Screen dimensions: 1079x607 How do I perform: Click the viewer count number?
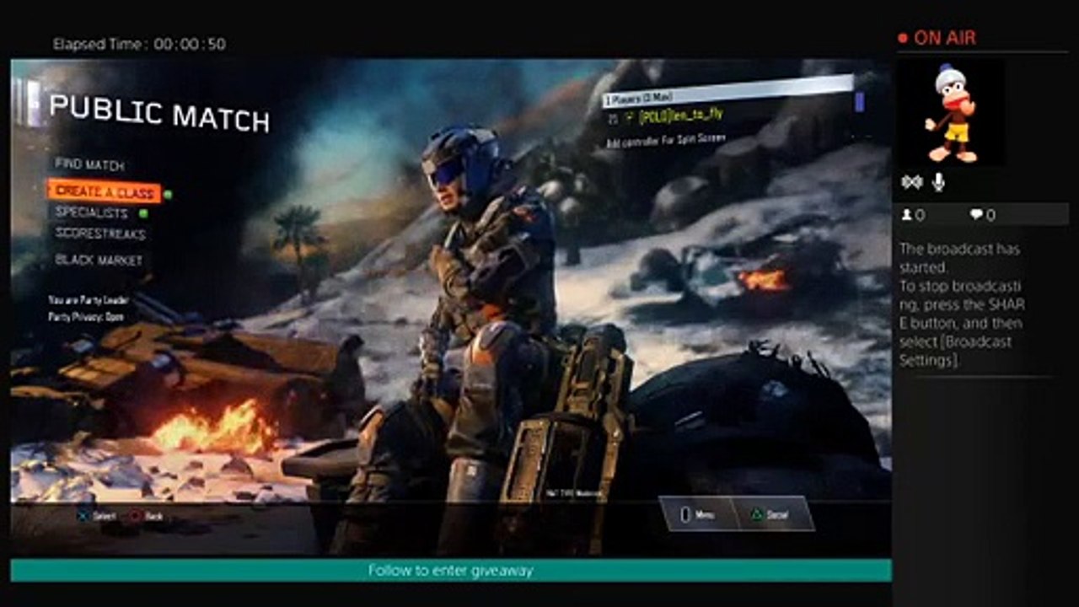920,215
